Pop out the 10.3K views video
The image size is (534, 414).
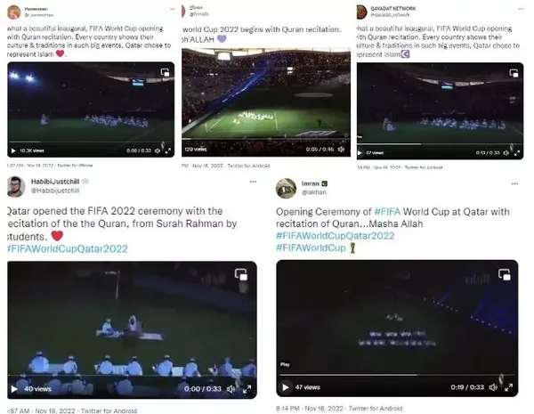[x=166, y=72]
